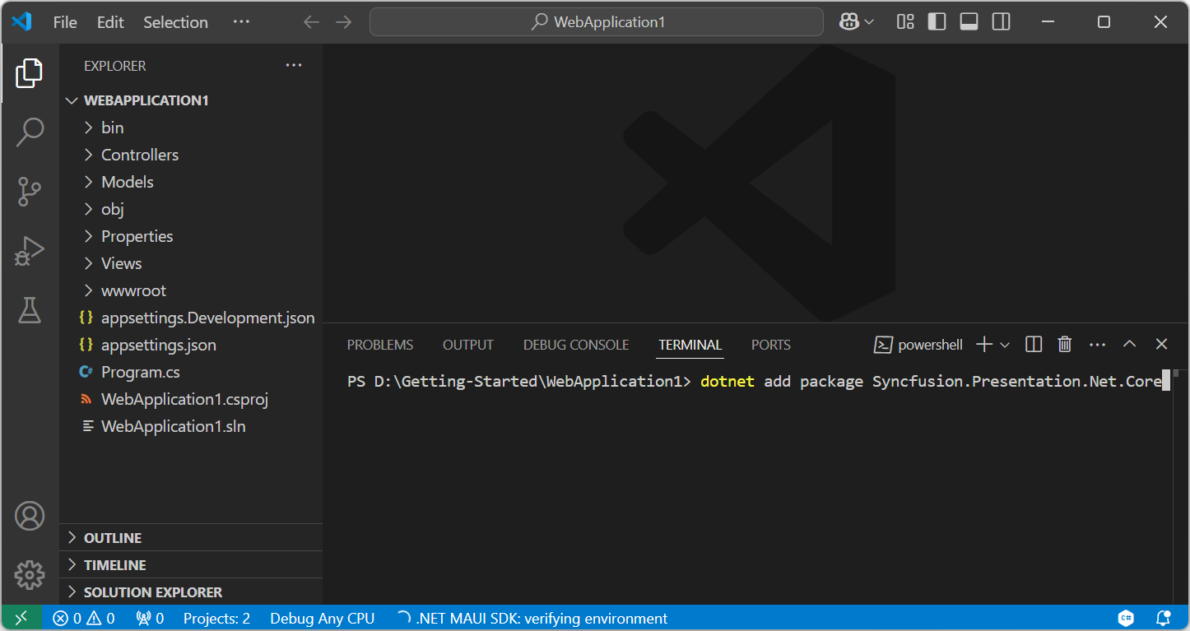Click the VS Code logo icon
The width and height of the screenshot is (1190, 631).
pos(21,22)
